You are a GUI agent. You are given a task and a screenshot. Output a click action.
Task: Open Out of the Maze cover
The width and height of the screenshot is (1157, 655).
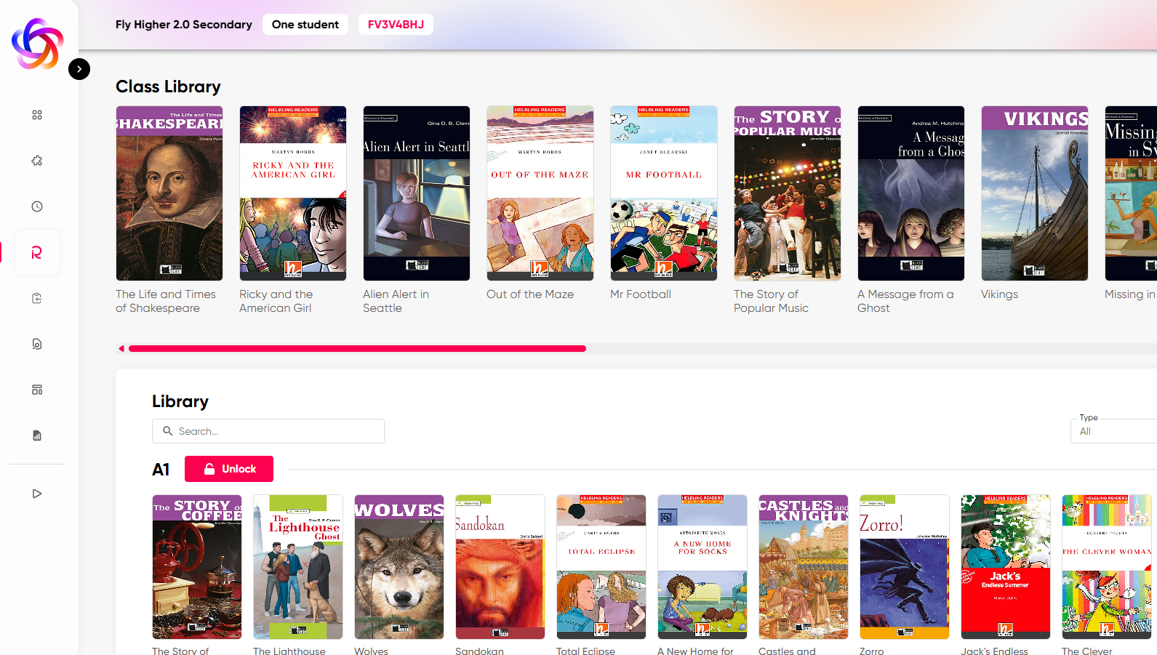tap(540, 193)
